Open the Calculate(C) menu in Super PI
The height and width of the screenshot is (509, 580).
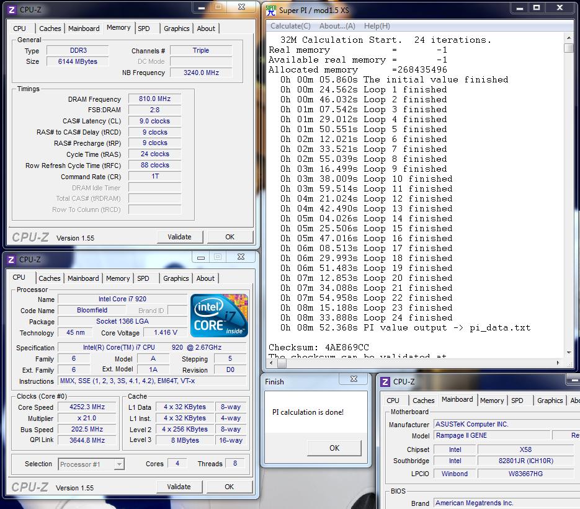[290, 26]
